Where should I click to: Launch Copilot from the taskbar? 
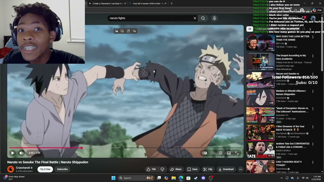click(x=166, y=178)
